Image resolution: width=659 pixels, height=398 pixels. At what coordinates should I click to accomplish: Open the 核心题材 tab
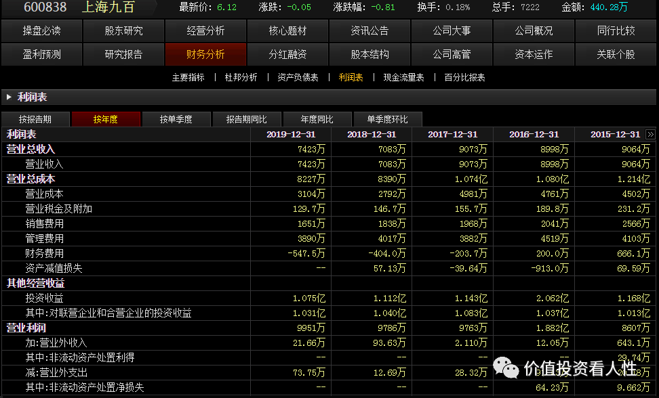(x=287, y=30)
